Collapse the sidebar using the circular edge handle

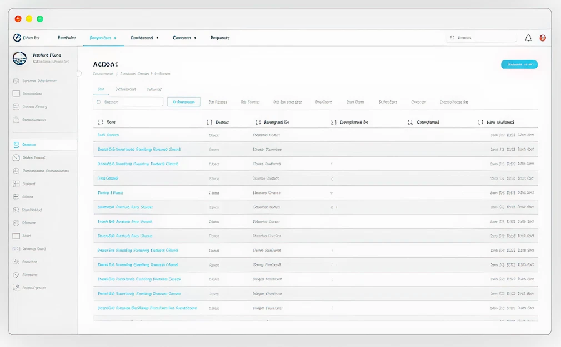pos(79,73)
